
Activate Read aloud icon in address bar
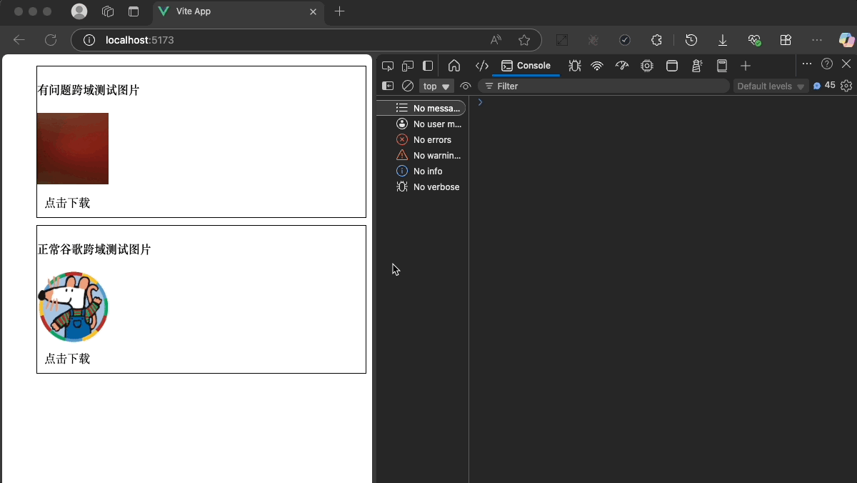pyautogui.click(x=496, y=40)
